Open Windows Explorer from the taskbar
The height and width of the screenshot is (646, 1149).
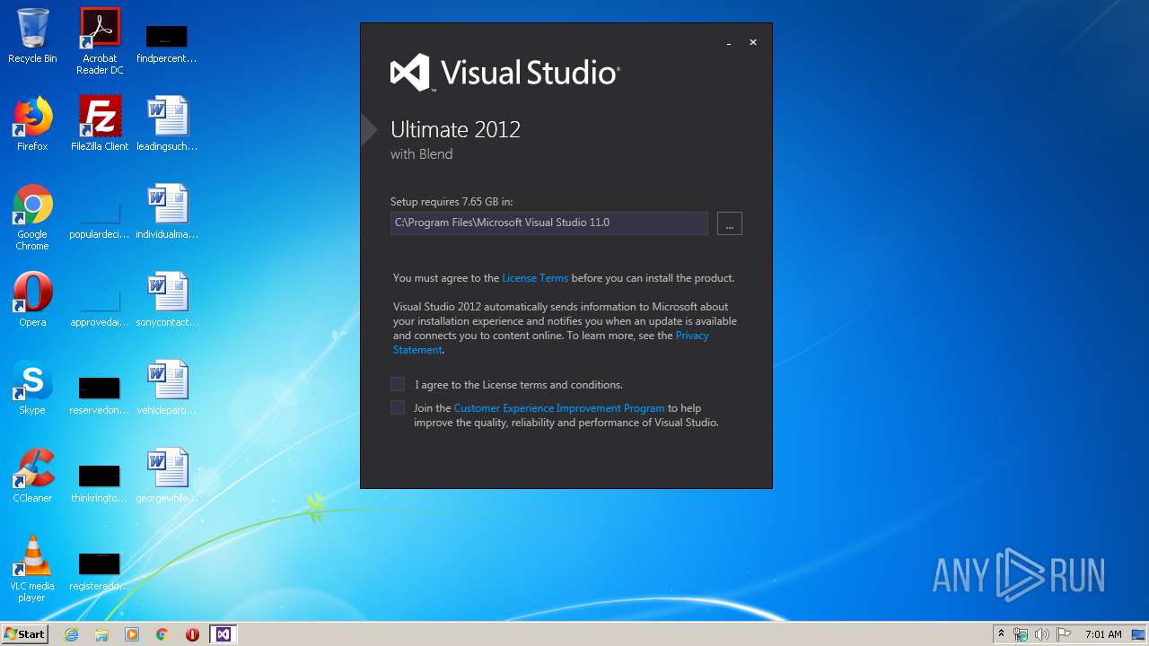tap(101, 634)
